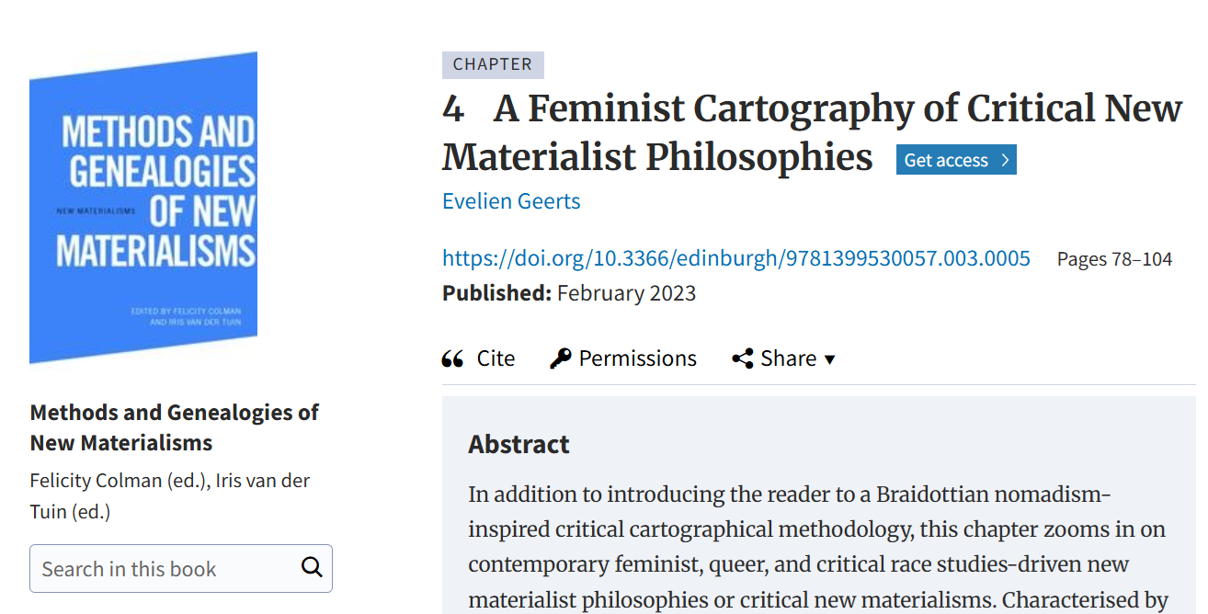This screenshot has width=1208, height=614.
Task: Click the chevron arrow on Get access
Action: 1005,160
